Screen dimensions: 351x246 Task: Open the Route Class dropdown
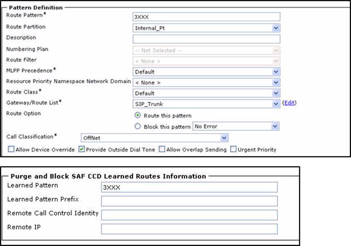pyautogui.click(x=206, y=93)
